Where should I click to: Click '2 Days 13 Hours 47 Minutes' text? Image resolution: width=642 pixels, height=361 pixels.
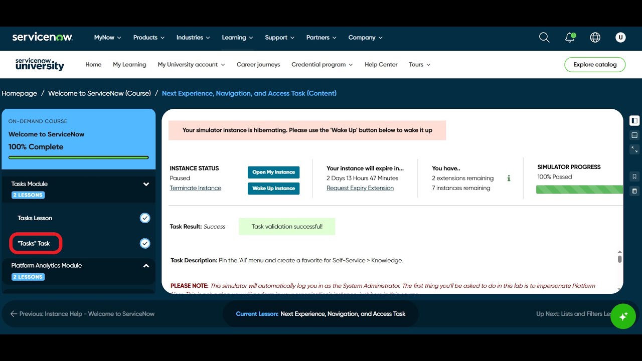click(363, 178)
